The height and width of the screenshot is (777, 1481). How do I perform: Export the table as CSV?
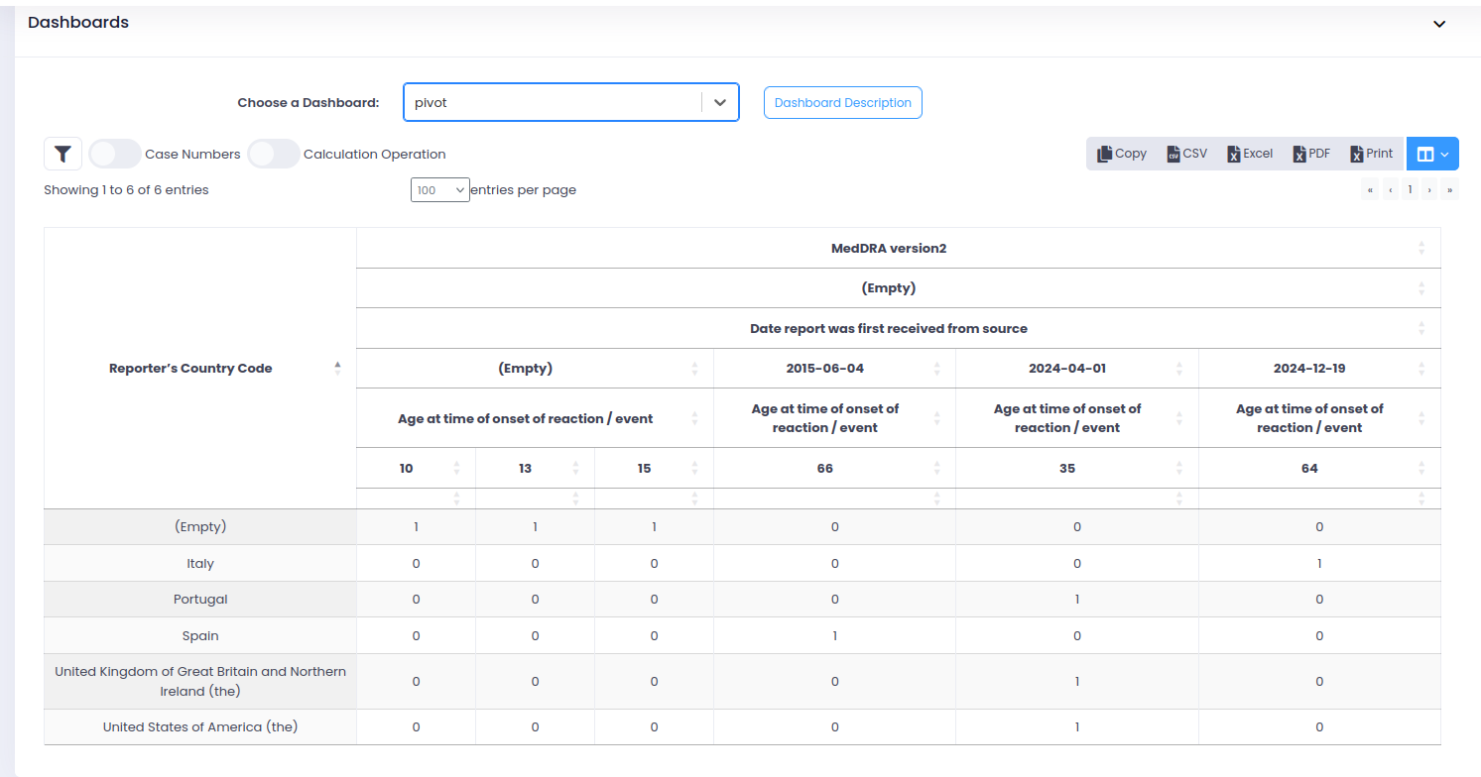(x=1186, y=154)
